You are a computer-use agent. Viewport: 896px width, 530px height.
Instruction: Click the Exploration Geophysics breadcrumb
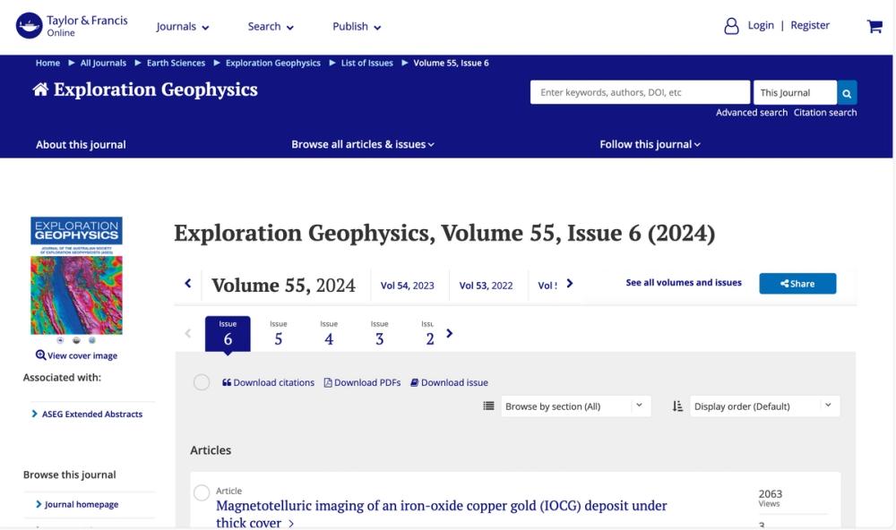(x=273, y=63)
